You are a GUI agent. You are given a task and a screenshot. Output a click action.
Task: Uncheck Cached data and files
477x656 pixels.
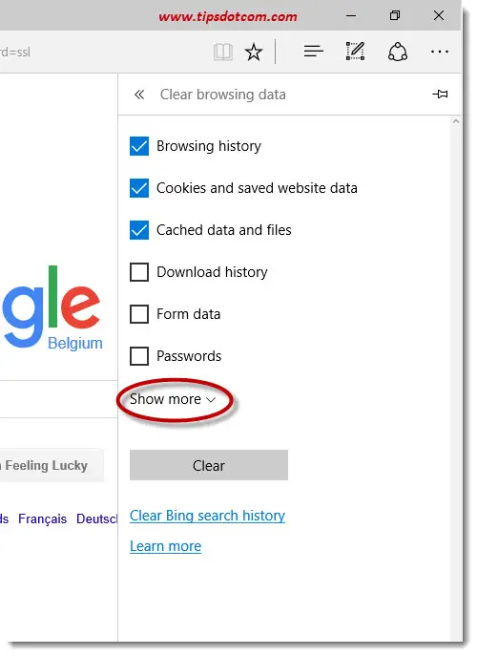[x=139, y=230]
